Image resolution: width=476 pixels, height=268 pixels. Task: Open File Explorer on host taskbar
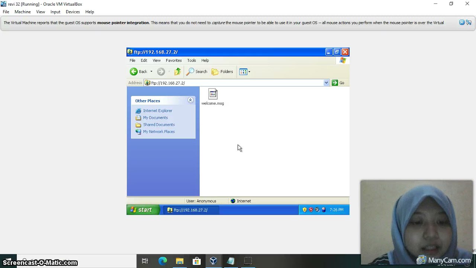click(180, 261)
